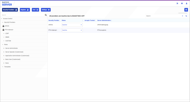The height and width of the screenshot is (102, 190).
Task: Collapse the Roles tree node
Action: (x=3, y=45)
